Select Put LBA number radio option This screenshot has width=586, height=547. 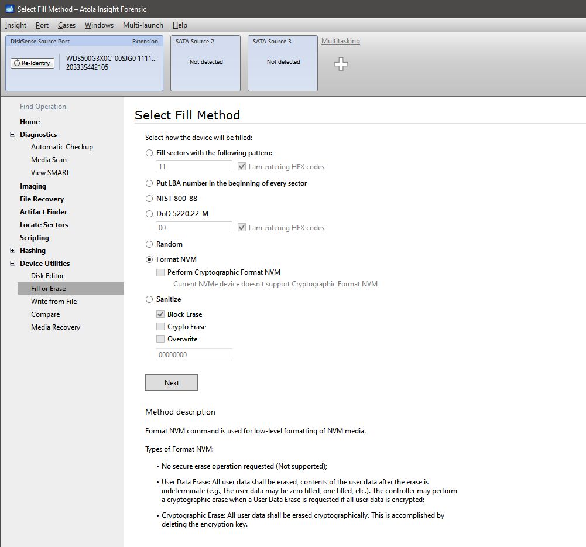149,183
